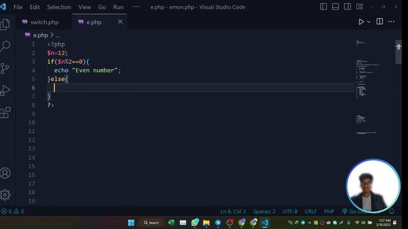Open the Selection menu

59,7
